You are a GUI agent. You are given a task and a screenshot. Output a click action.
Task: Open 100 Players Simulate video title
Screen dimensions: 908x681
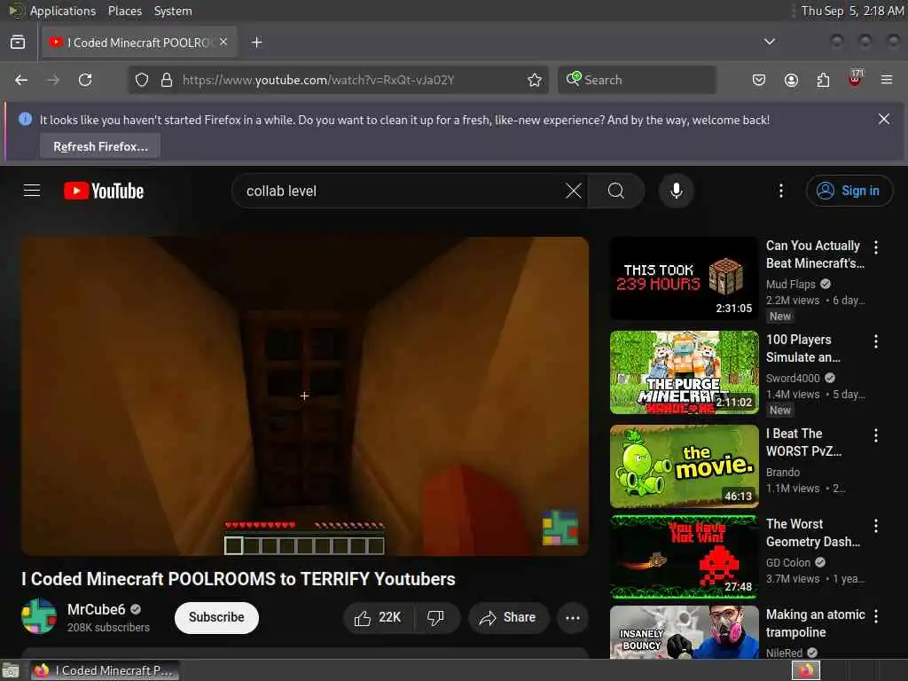(802, 348)
